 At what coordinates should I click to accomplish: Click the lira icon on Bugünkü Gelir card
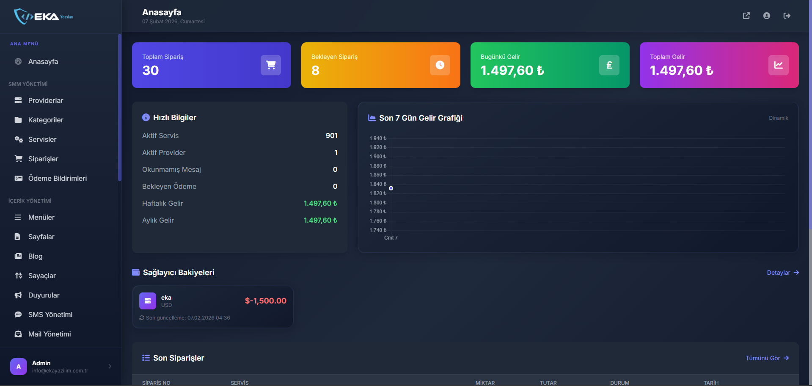(x=609, y=65)
